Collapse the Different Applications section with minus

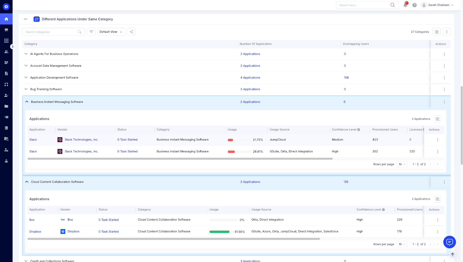pos(25,19)
